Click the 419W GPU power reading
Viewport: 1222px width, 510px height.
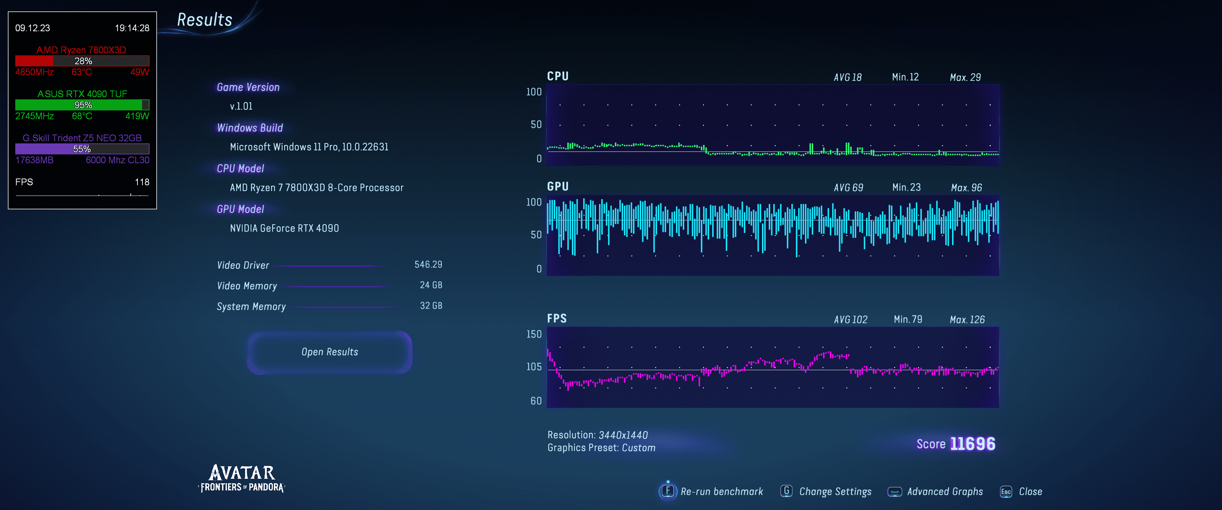(x=137, y=116)
